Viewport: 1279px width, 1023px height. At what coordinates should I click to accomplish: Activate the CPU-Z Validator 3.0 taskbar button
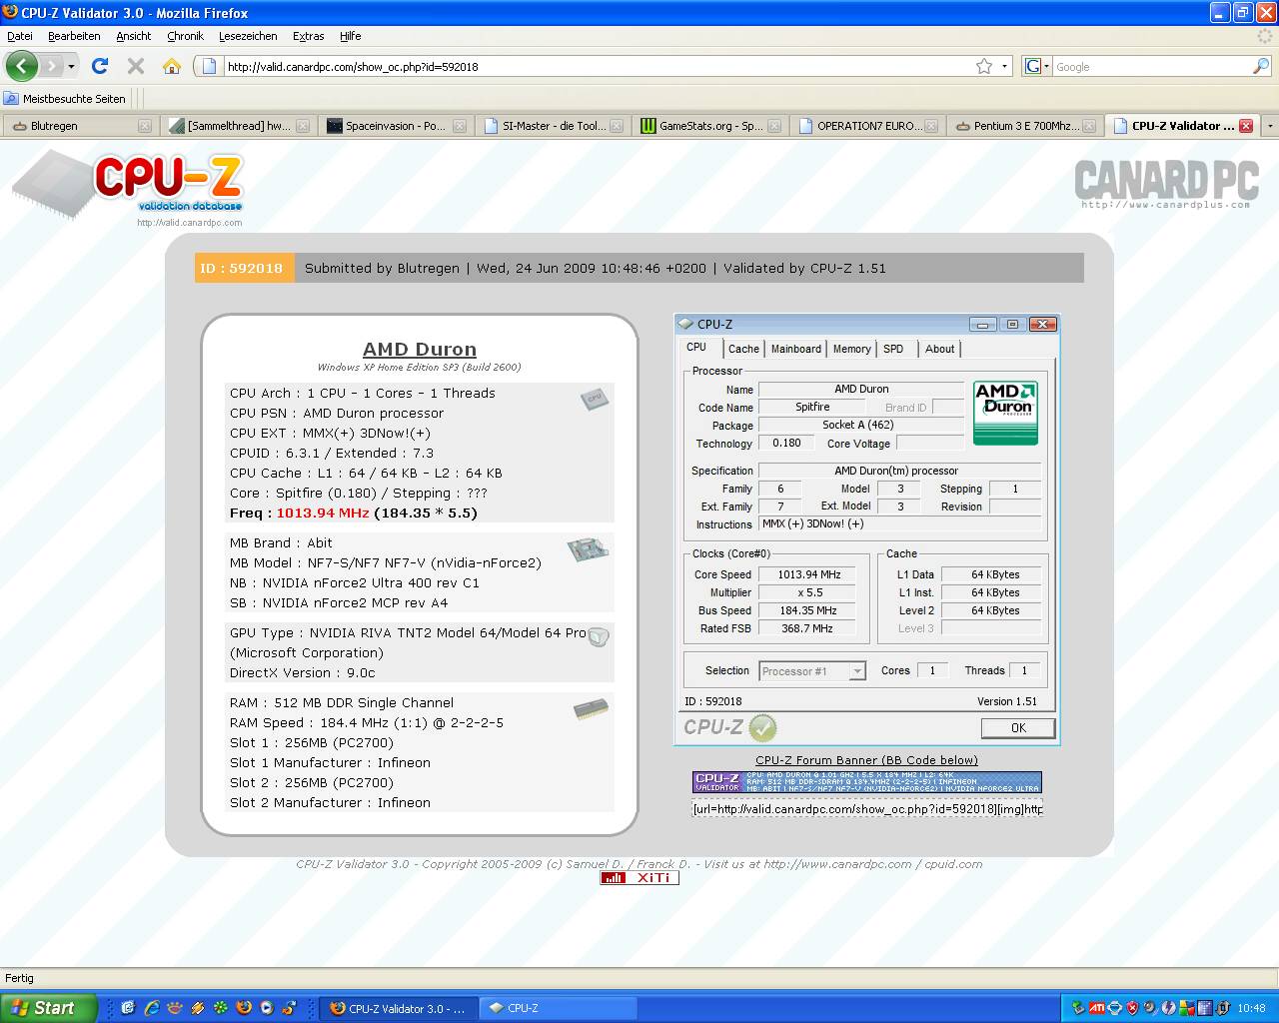(400, 1008)
